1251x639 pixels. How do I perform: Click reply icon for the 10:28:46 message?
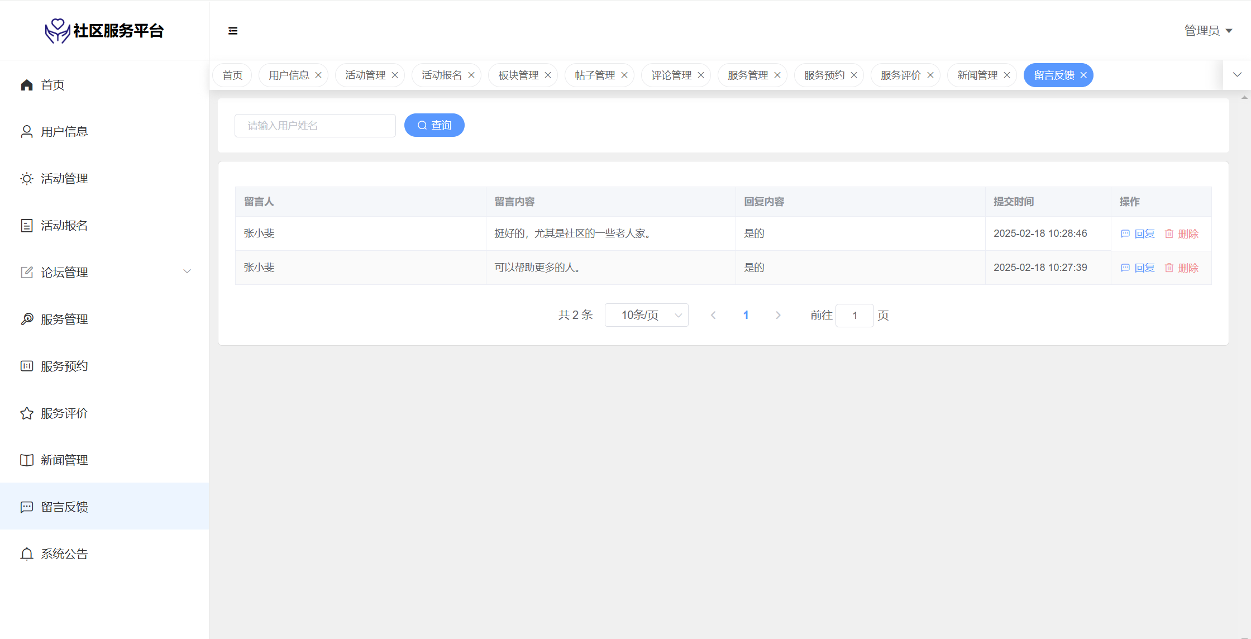(x=1125, y=234)
